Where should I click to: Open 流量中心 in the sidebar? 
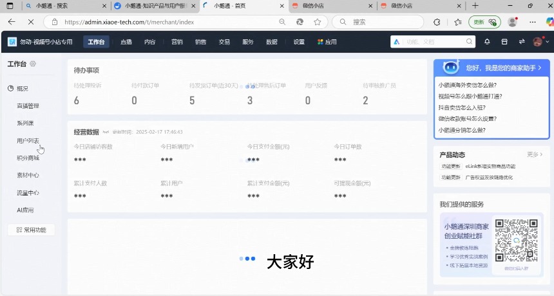tap(28, 193)
